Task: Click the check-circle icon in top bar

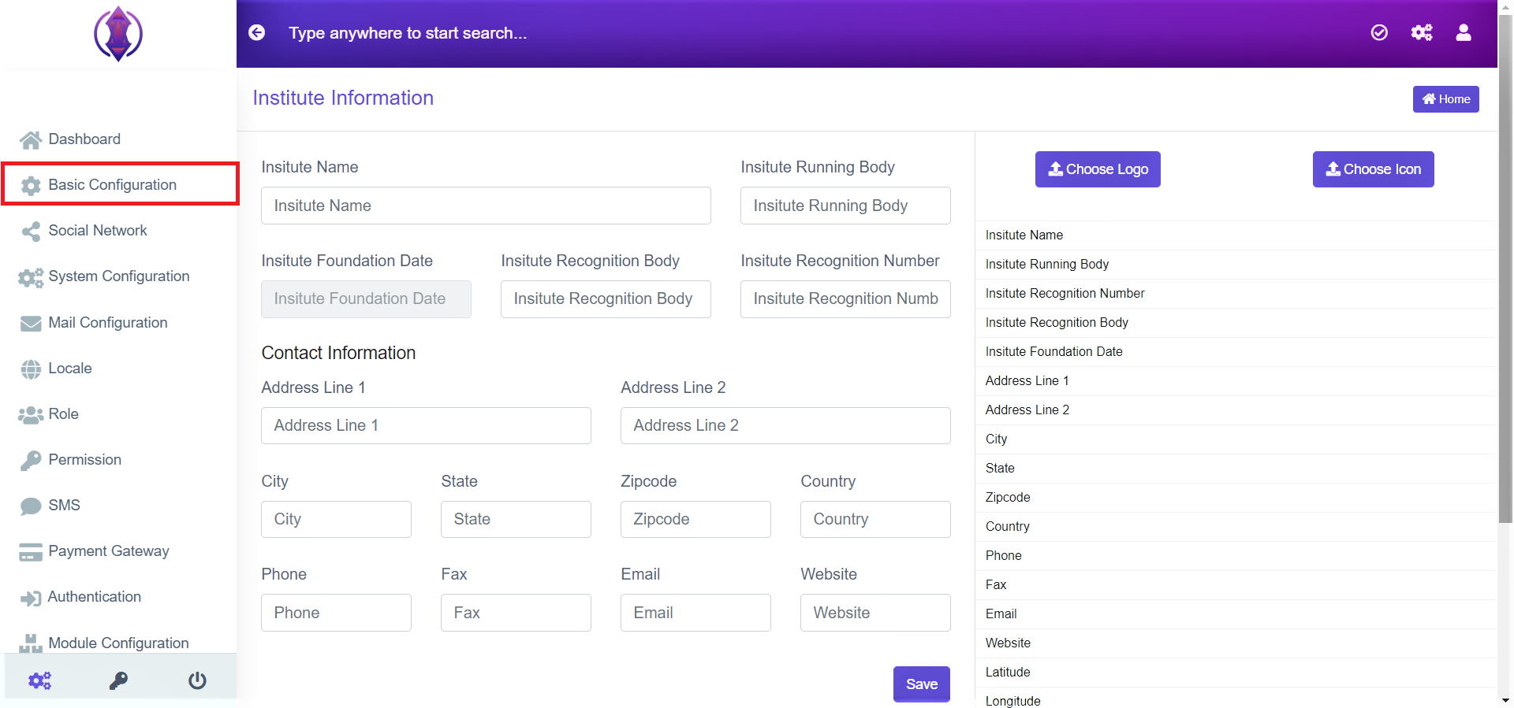Action: coord(1379,32)
